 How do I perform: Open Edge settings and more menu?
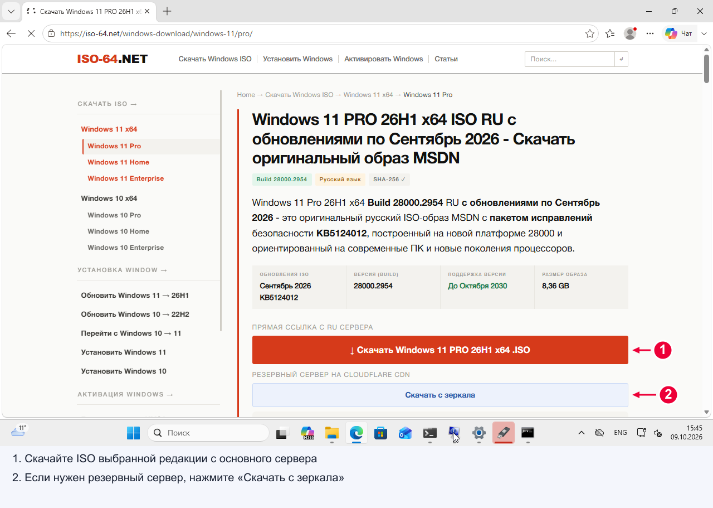click(650, 33)
